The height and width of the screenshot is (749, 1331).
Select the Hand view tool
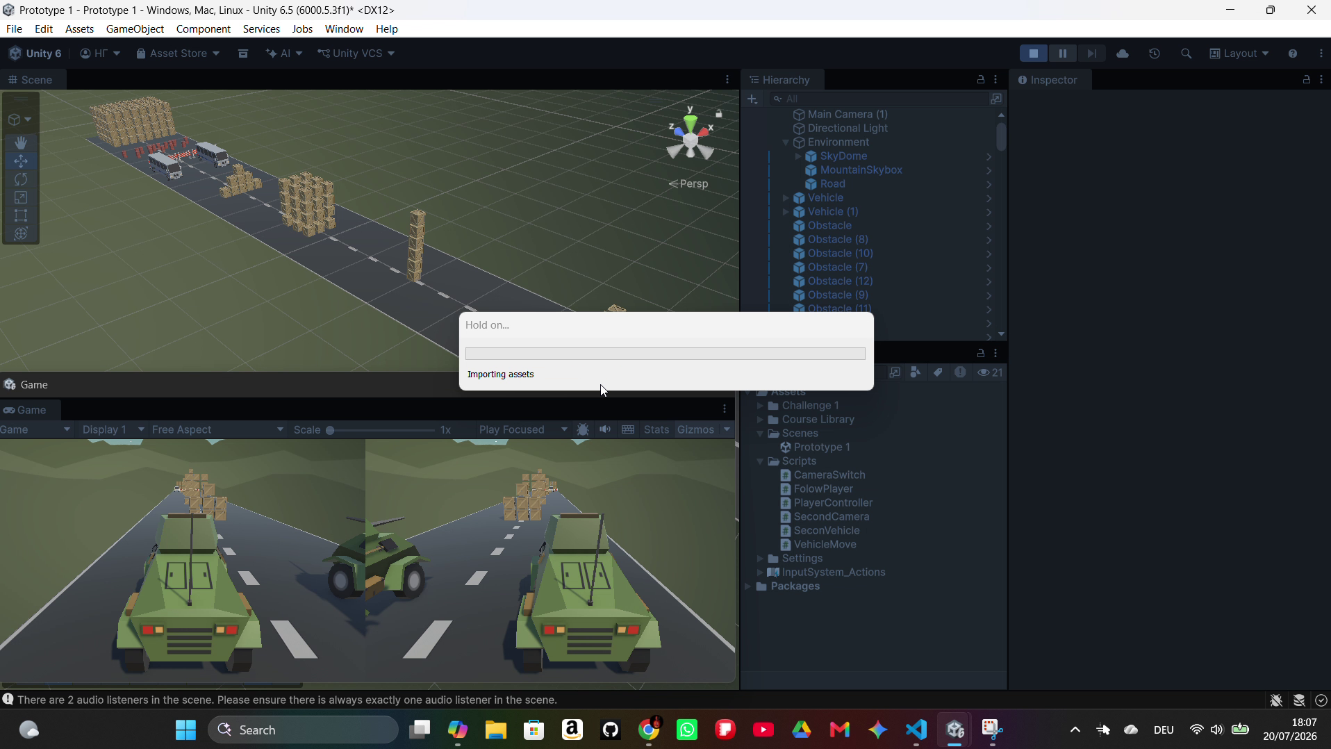[x=21, y=142]
